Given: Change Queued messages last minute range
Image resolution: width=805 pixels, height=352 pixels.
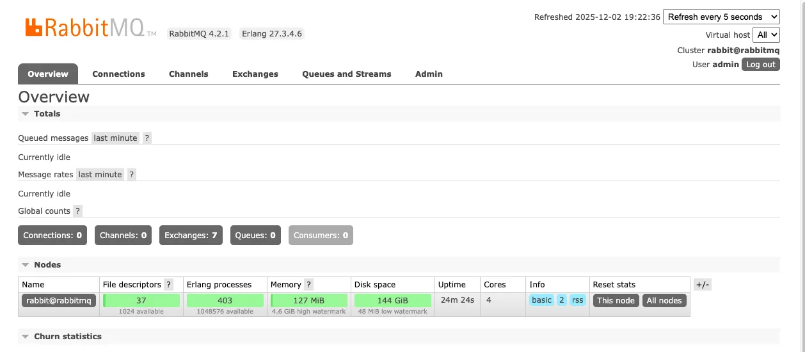Looking at the screenshot, I should point(115,138).
